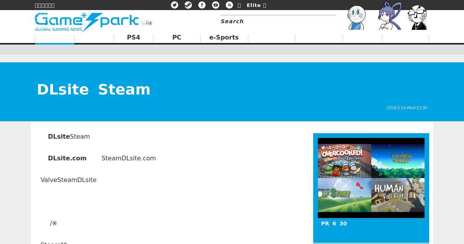464x244 pixels.
Task: Click the PR 6 30 caption
Action: point(334,223)
